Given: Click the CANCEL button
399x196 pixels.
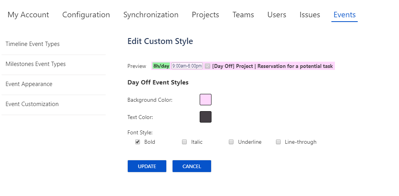Looking at the screenshot, I should tap(191, 166).
